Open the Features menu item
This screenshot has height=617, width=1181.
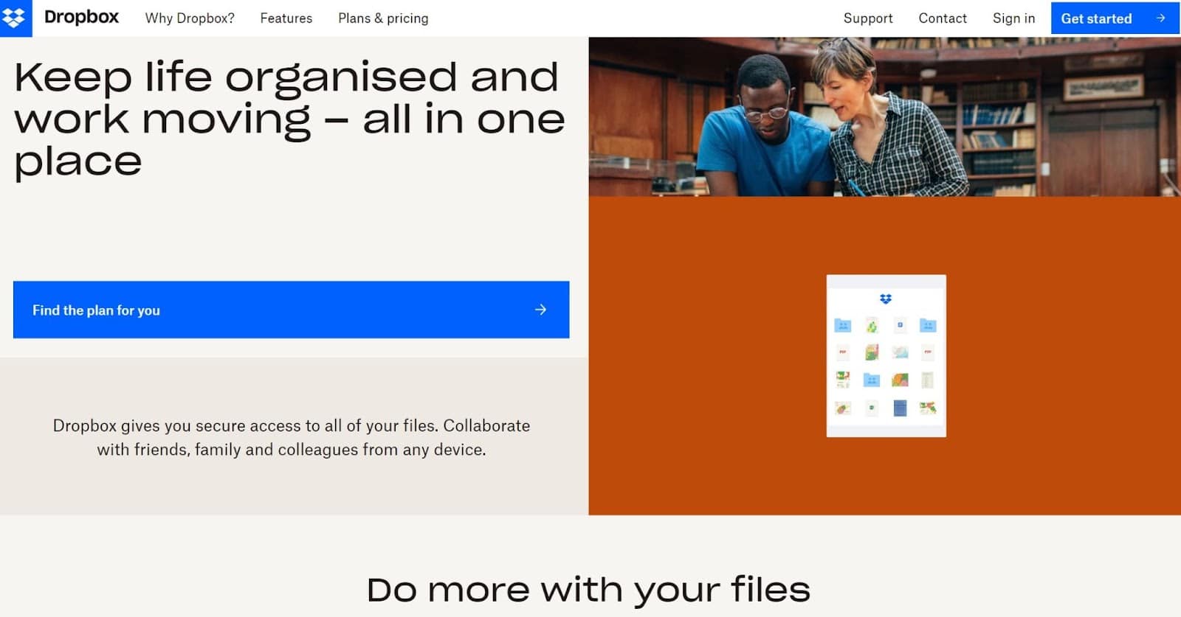click(x=286, y=18)
